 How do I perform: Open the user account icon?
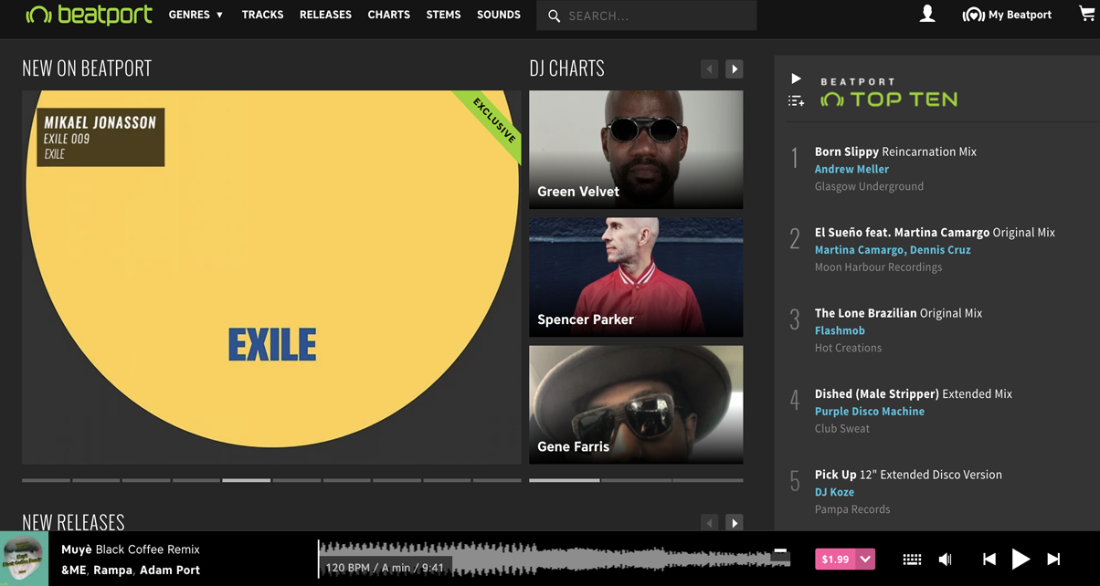pyautogui.click(x=927, y=14)
